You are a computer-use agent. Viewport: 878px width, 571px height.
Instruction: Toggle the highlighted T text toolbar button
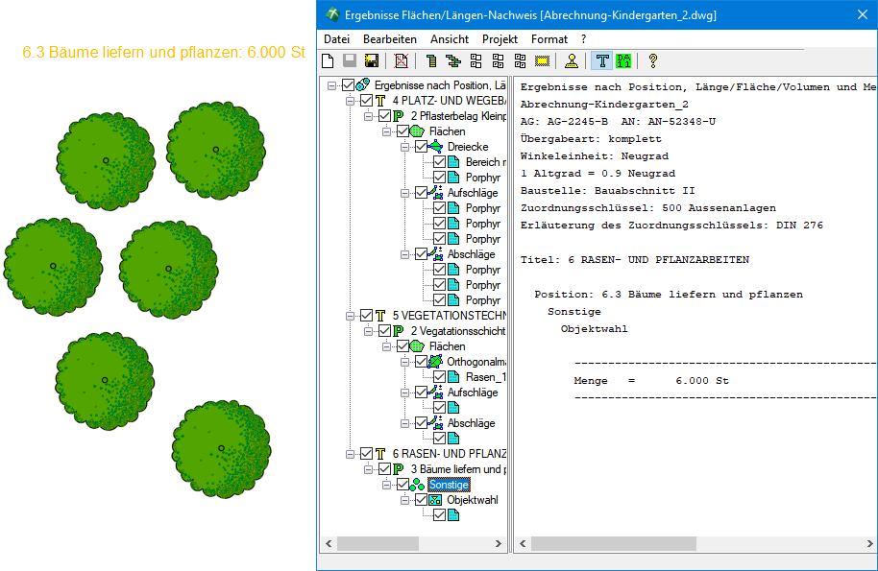pyautogui.click(x=602, y=61)
